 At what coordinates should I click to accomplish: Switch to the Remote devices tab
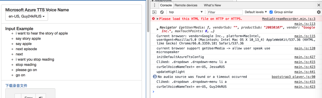tap(186, 5)
